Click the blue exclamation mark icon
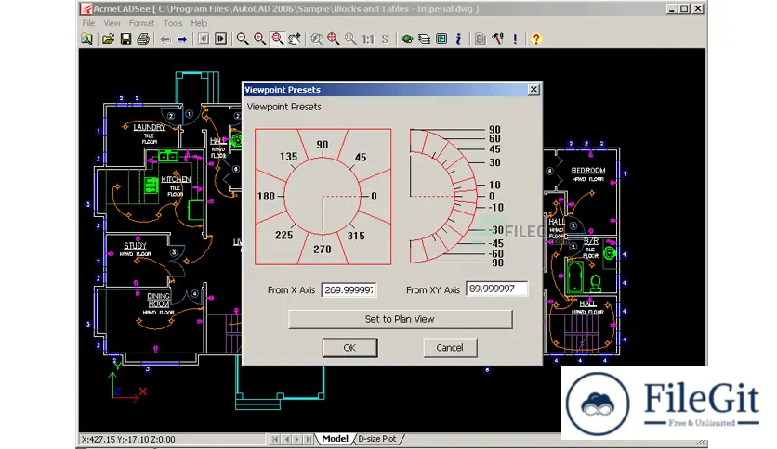 pyautogui.click(x=515, y=39)
